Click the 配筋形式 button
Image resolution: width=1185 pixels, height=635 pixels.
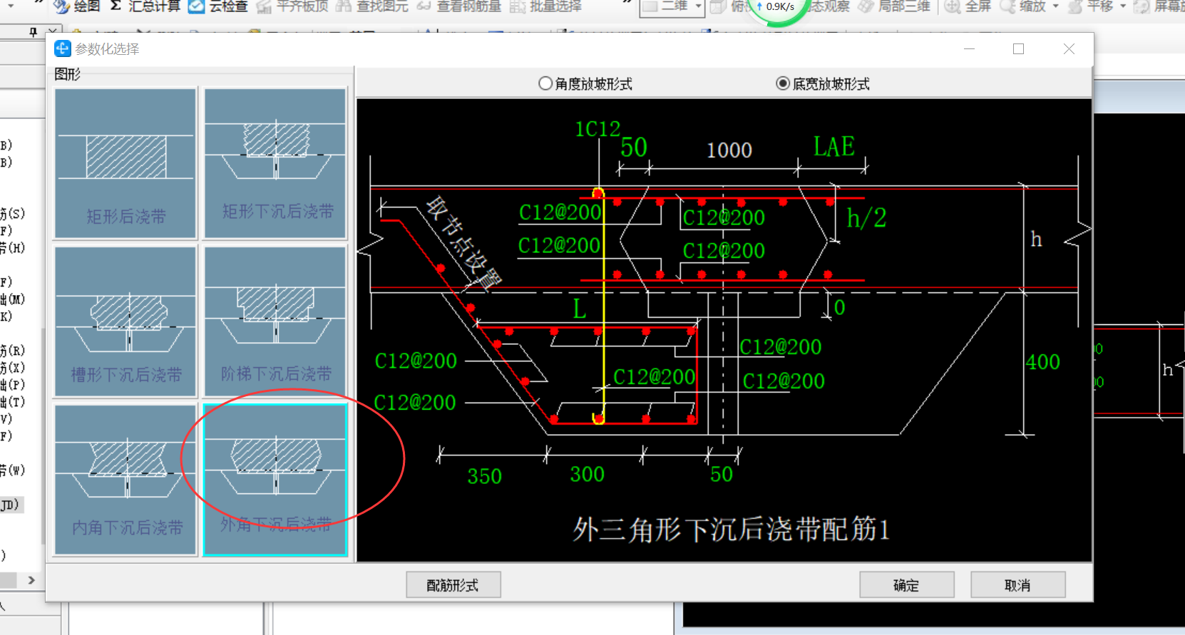tap(453, 585)
